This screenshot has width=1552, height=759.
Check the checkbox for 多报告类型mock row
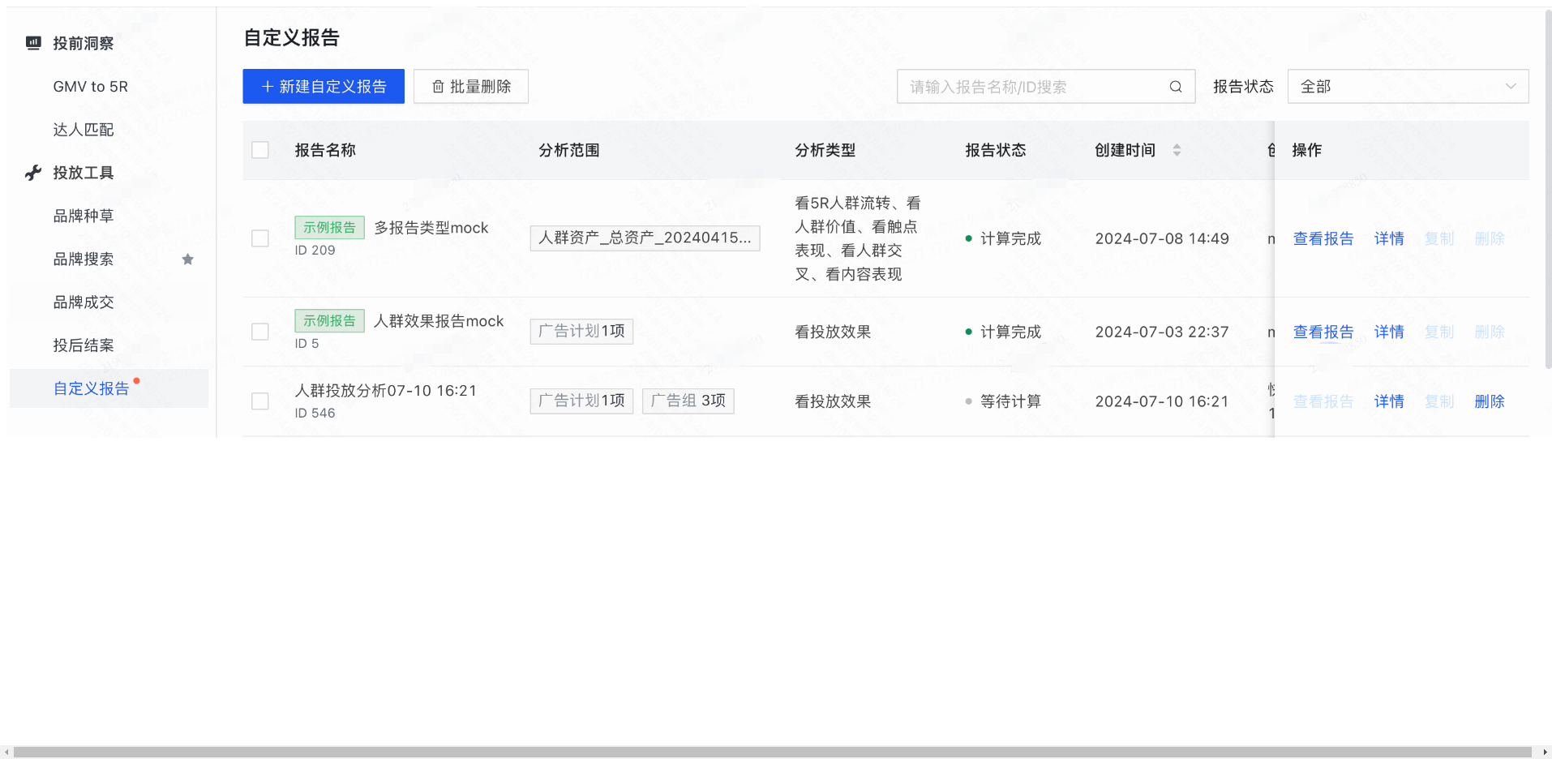[260, 238]
